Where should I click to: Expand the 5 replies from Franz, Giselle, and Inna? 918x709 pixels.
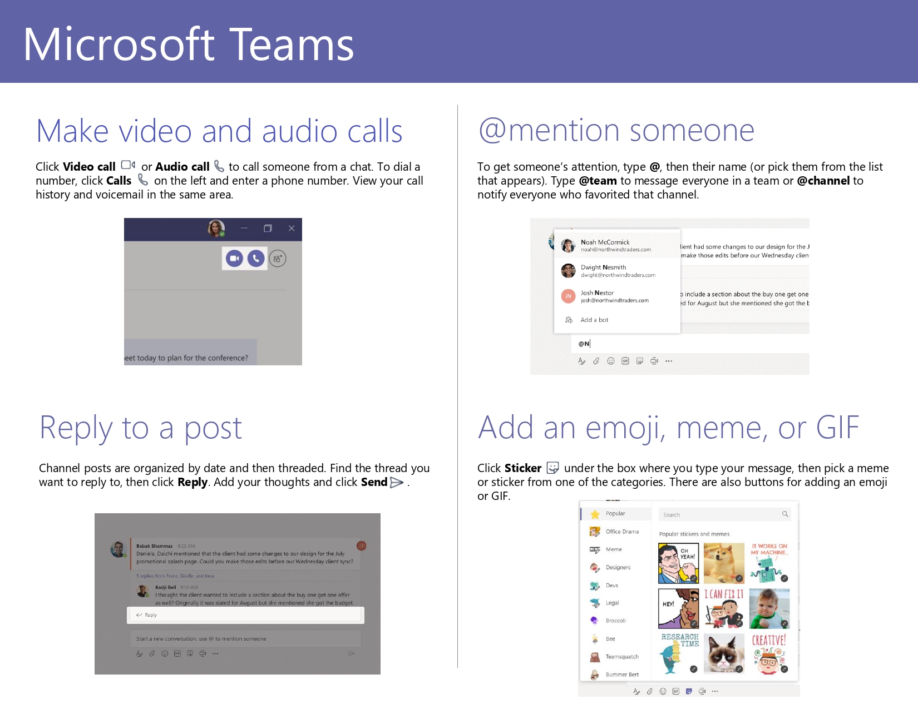coord(175,576)
